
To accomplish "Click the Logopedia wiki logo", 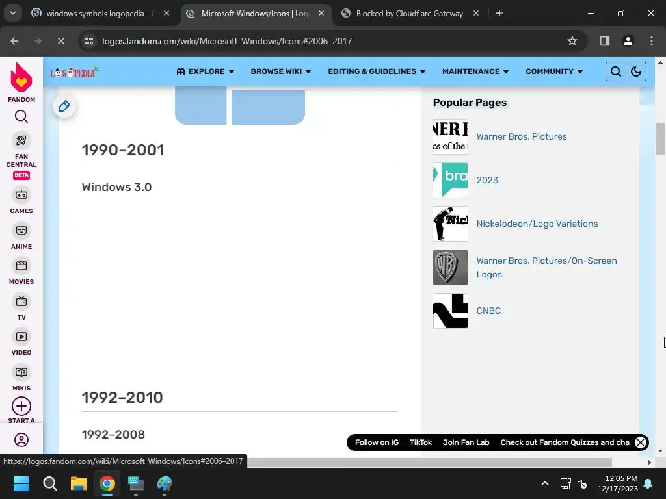I will coord(74,72).
